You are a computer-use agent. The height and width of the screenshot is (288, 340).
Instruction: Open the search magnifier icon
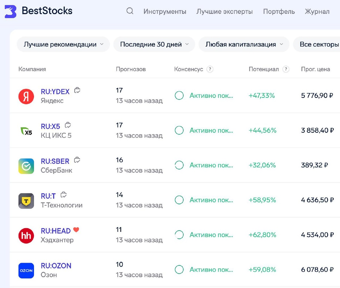pyautogui.click(x=130, y=11)
